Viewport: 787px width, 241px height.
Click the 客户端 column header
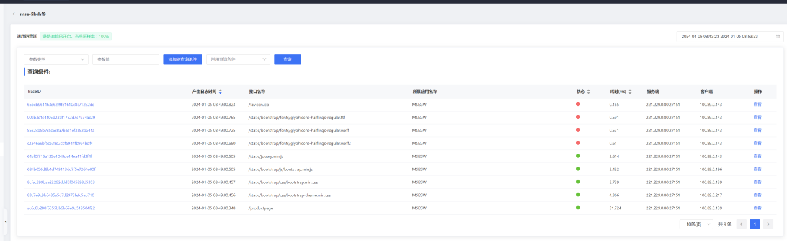click(x=707, y=92)
